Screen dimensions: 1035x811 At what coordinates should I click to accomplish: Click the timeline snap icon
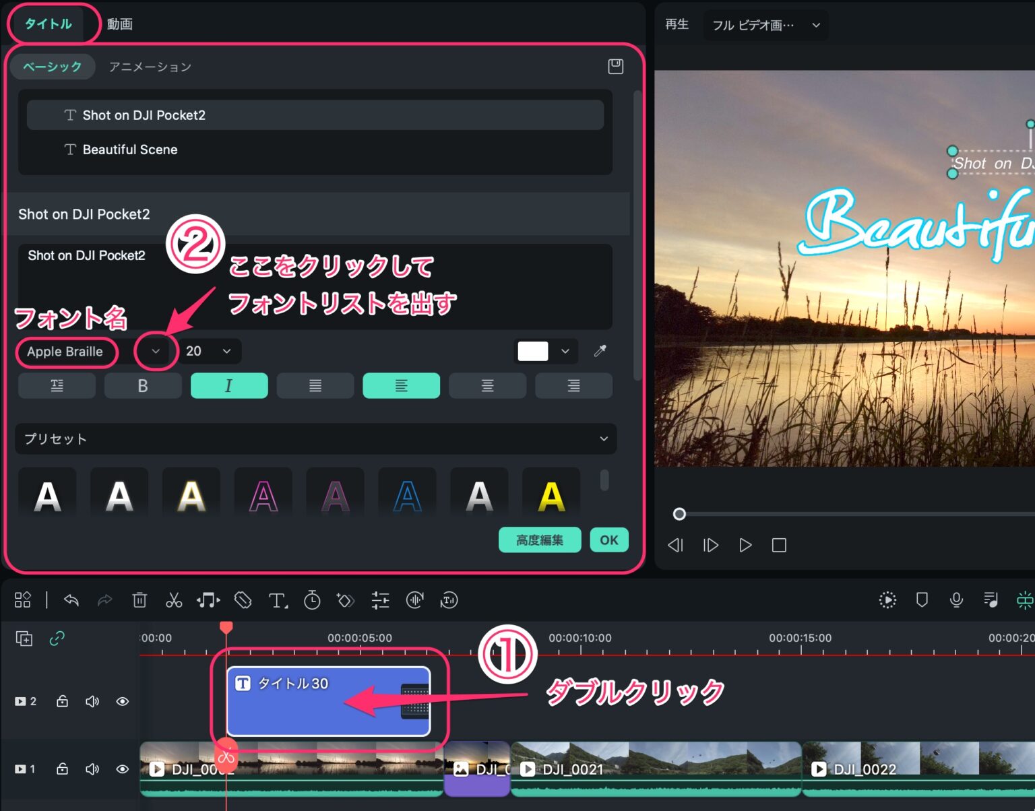[1024, 599]
